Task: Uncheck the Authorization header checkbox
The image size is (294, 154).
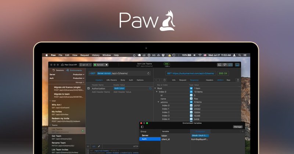Action: 89,88
